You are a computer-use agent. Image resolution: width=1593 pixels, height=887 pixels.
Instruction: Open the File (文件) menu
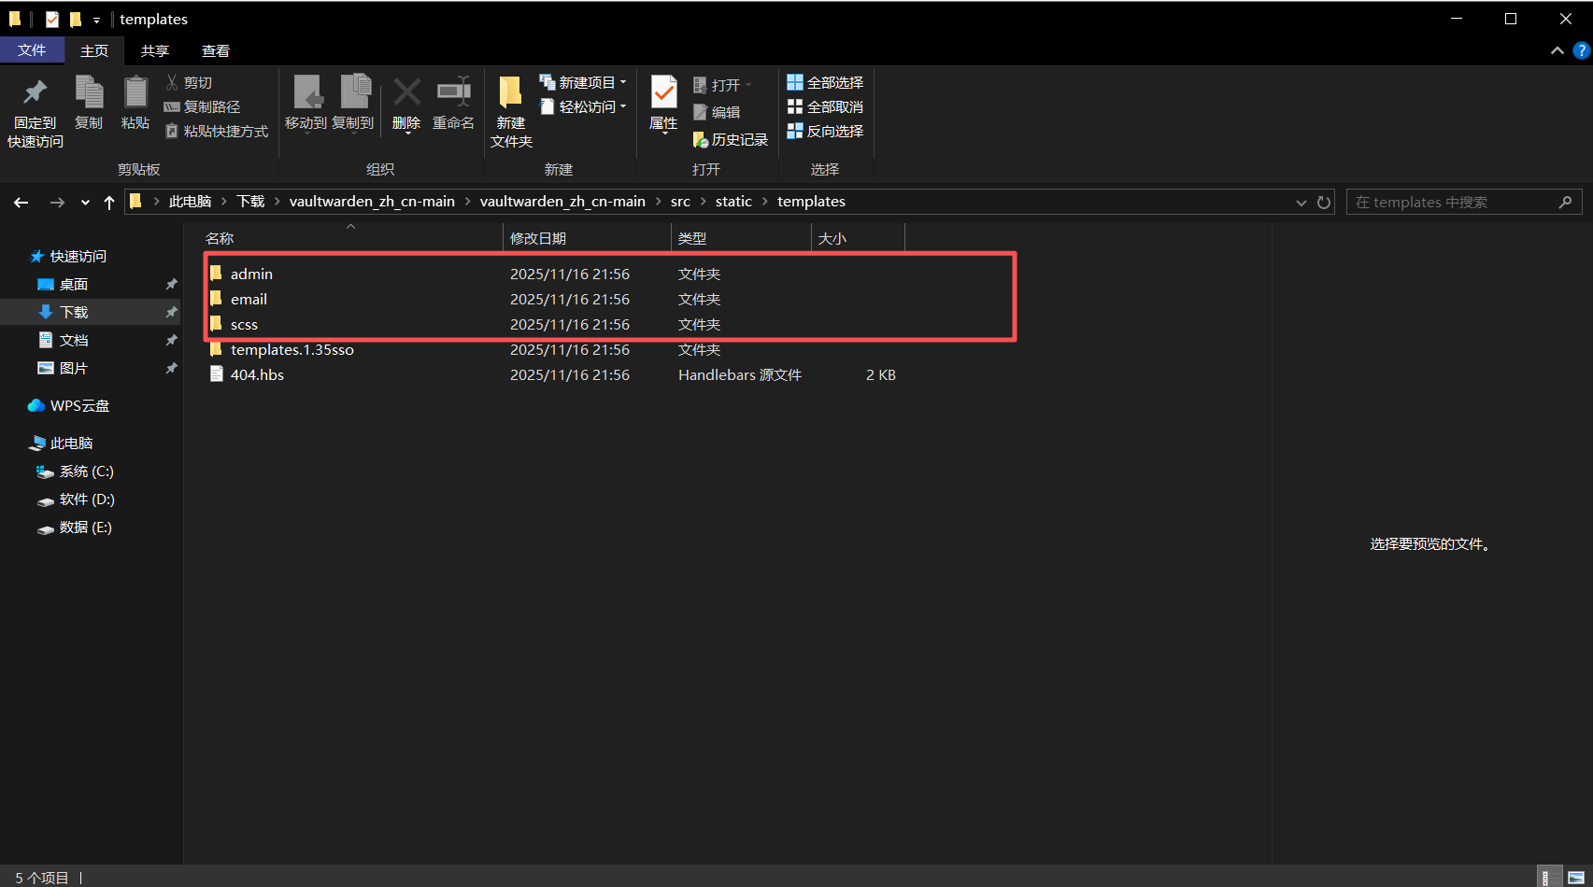(32, 50)
